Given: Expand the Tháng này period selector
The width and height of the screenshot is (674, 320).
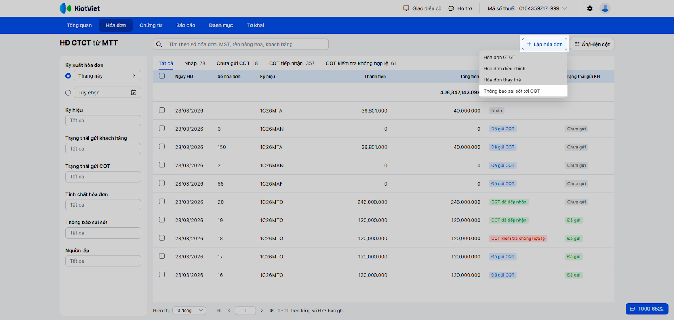Looking at the screenshot, I should click(107, 76).
